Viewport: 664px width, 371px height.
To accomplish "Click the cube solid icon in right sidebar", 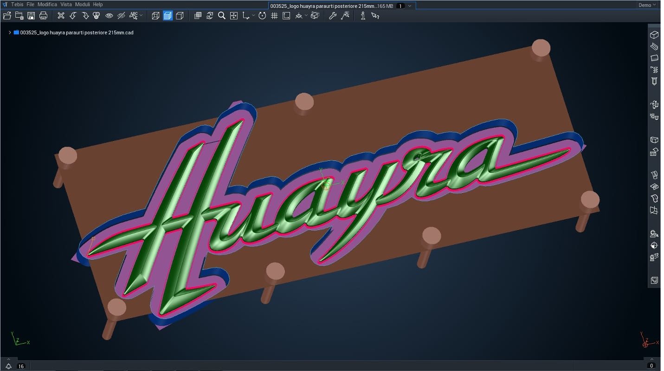I will coord(654,35).
